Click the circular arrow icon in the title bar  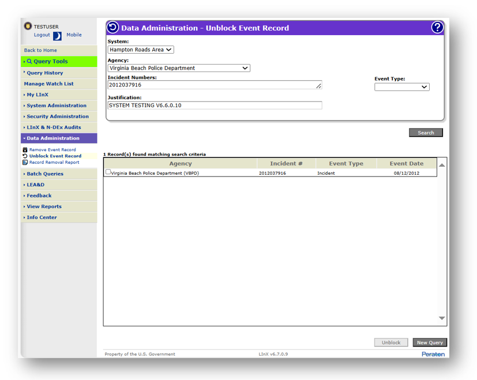pos(113,28)
